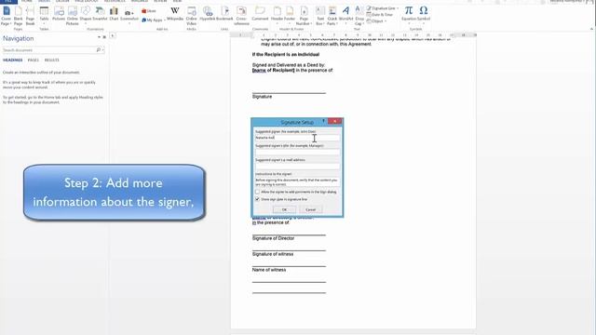Switch to the Headings tab in Navigation

[12, 60]
